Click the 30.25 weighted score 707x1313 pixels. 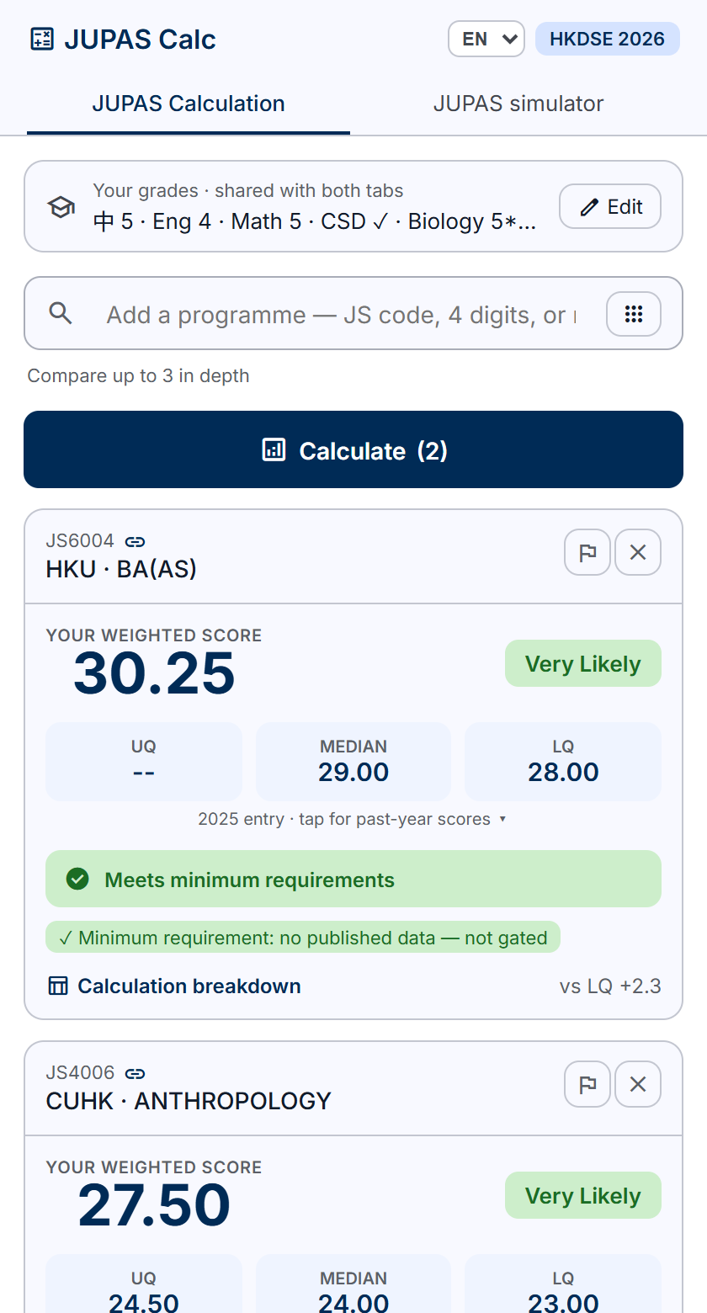[154, 673]
